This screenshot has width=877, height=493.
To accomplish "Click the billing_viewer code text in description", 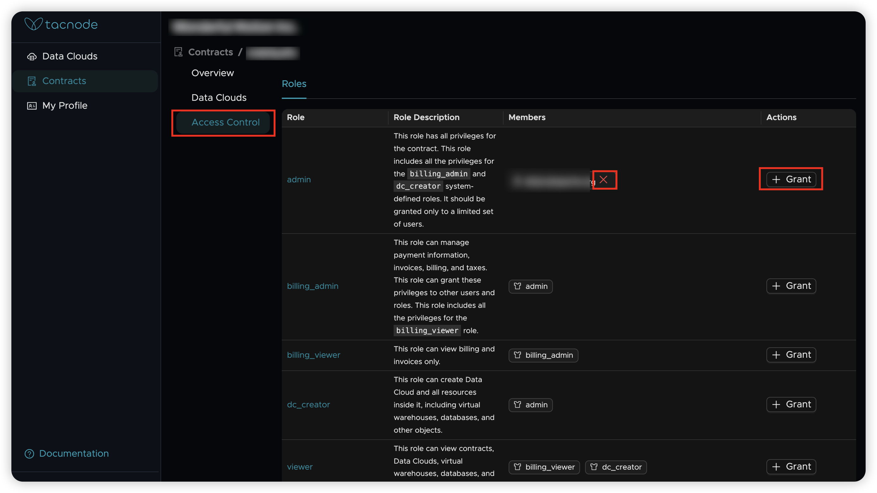I will point(427,330).
